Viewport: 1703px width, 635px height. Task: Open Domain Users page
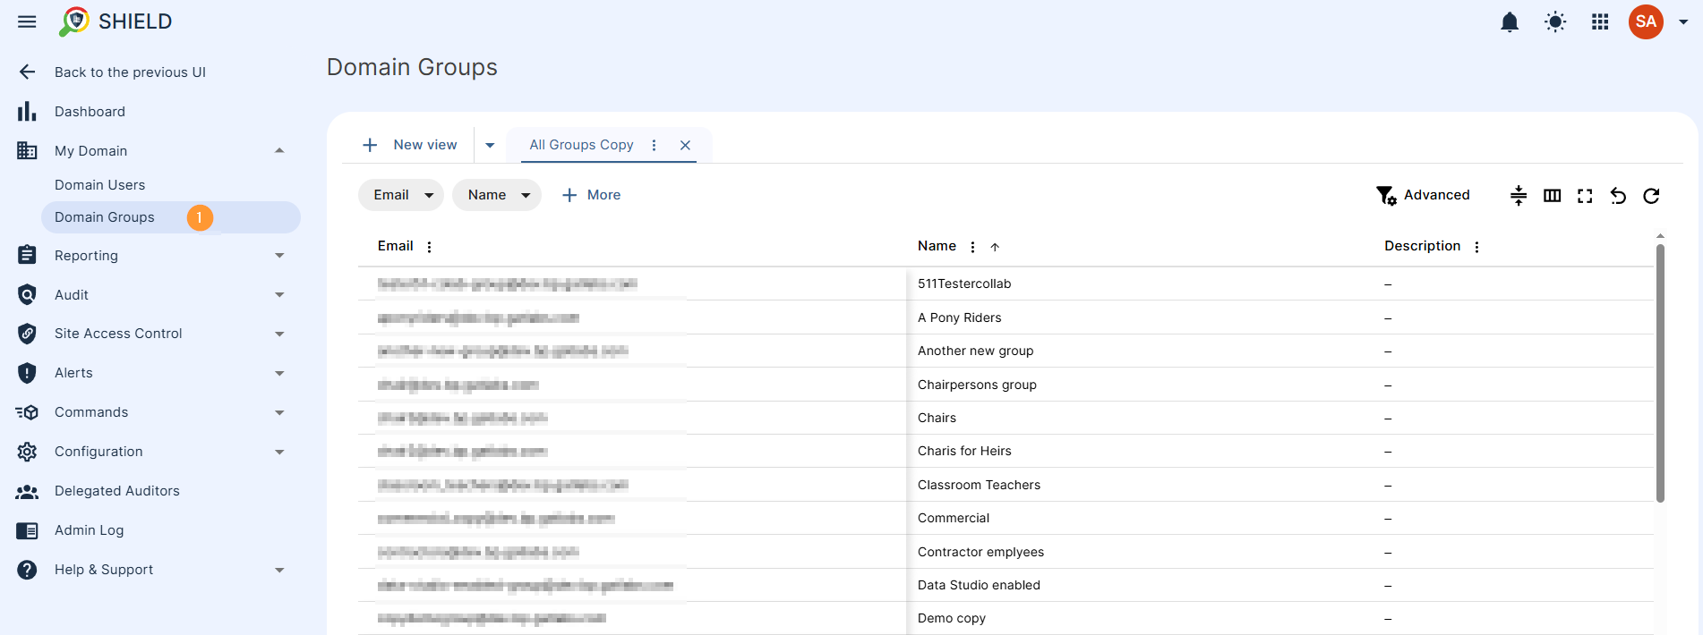pyautogui.click(x=99, y=185)
